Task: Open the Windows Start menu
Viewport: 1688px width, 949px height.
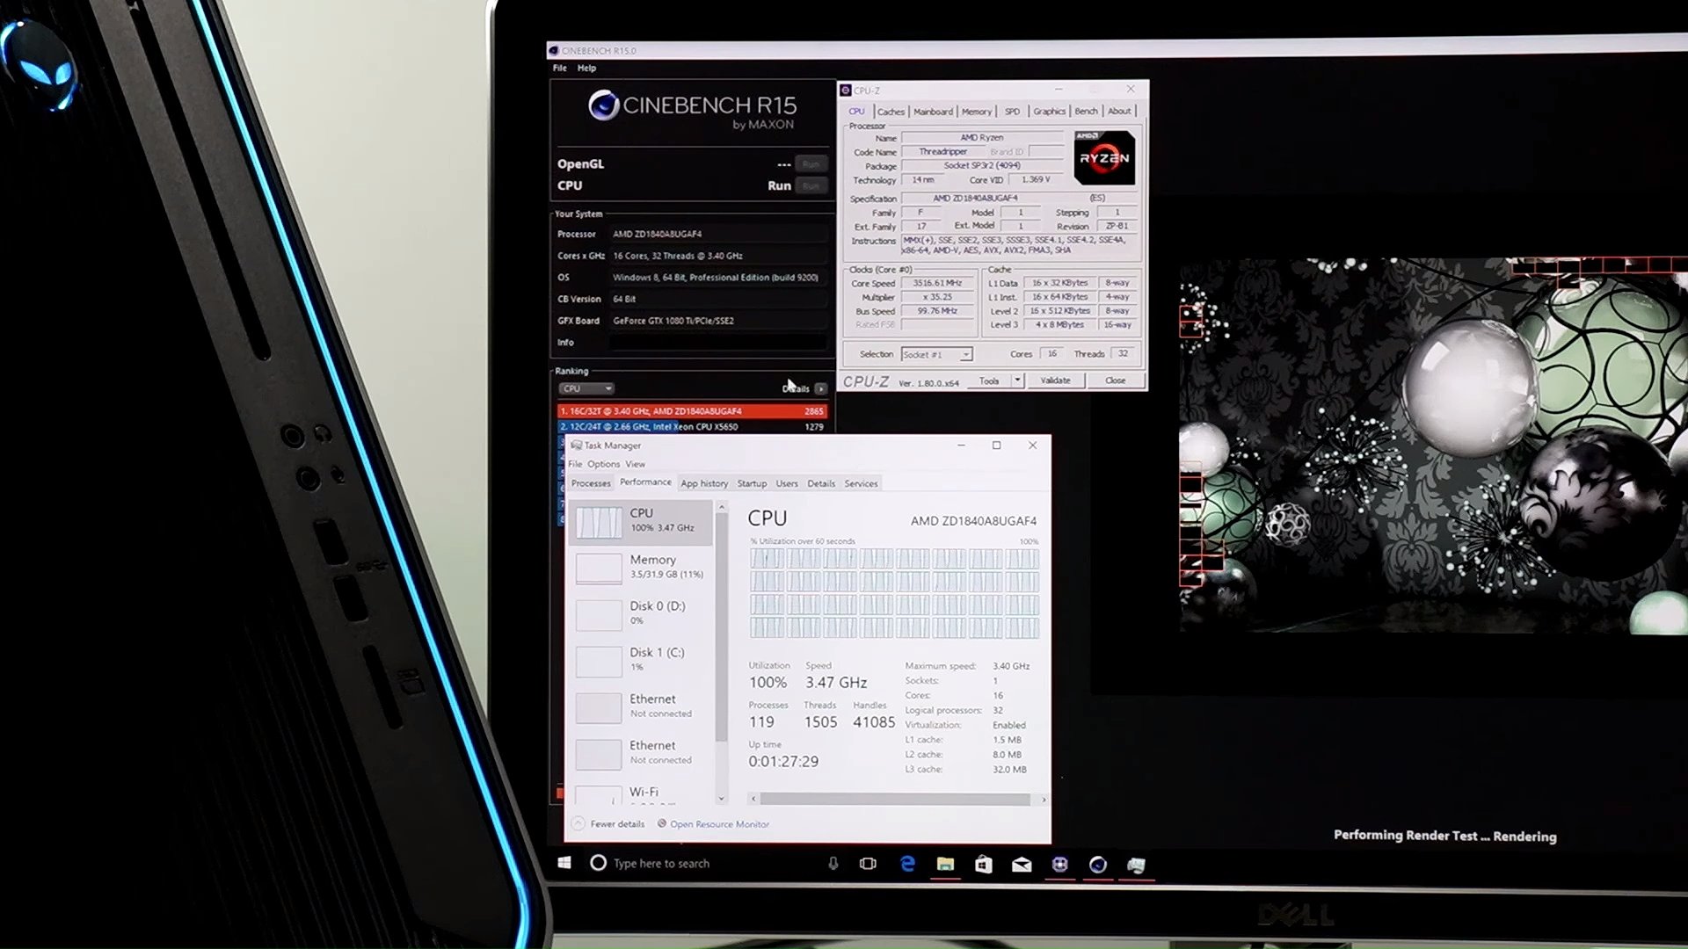Action: (x=564, y=863)
